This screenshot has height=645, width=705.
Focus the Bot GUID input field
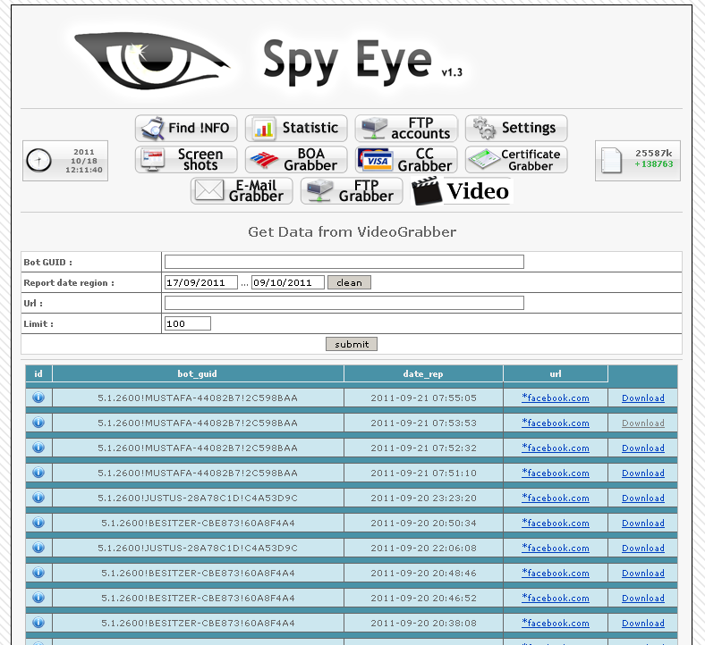(x=344, y=262)
